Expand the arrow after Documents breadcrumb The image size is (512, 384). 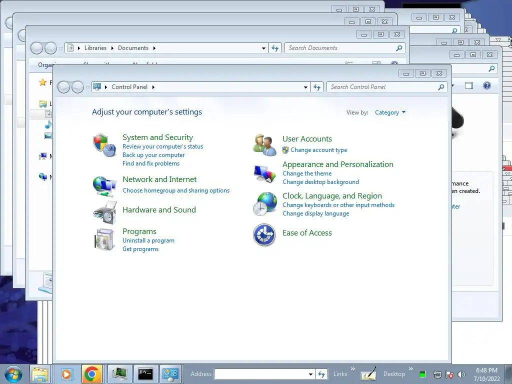154,48
